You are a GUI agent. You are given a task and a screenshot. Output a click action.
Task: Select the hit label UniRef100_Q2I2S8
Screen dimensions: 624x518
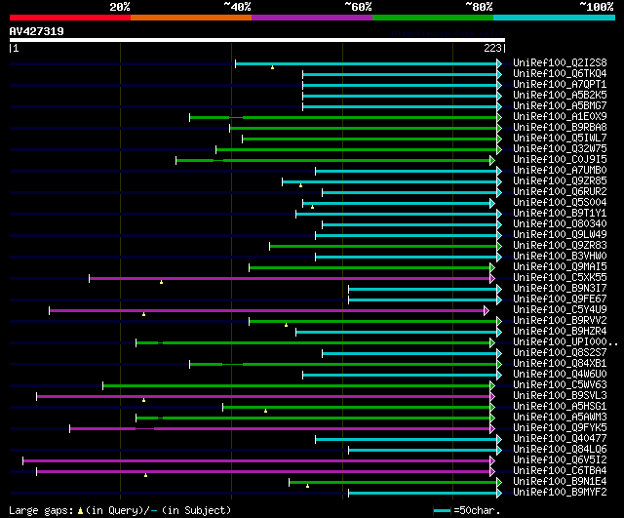[560, 62]
